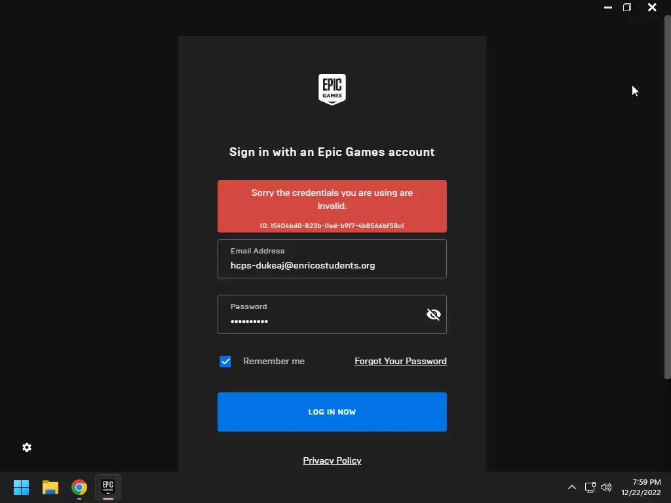Close the Epic Games Launcher window
This screenshot has width=671, height=503.
point(652,7)
